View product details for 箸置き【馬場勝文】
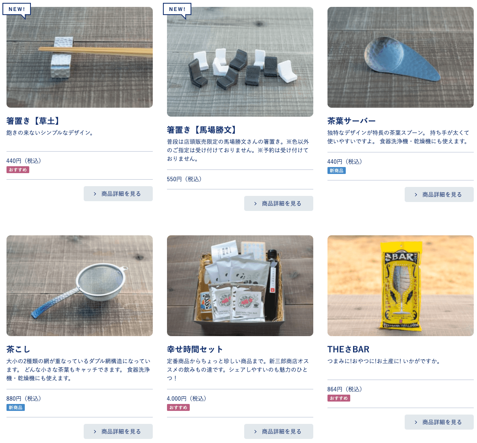This screenshot has width=477, height=443. click(279, 203)
